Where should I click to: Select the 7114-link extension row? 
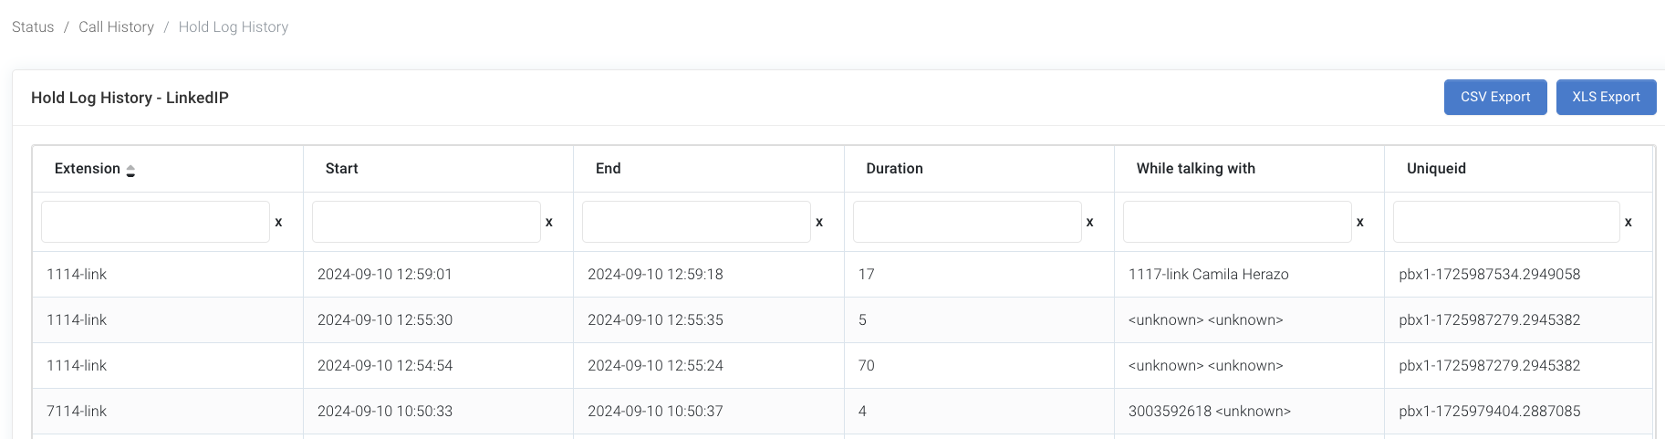pyautogui.click(x=842, y=412)
